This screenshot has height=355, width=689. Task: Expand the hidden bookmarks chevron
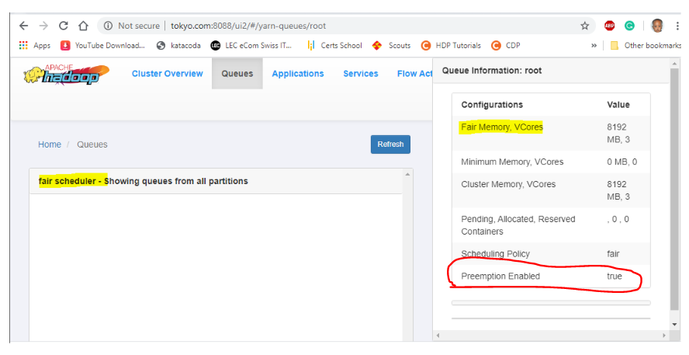point(594,45)
